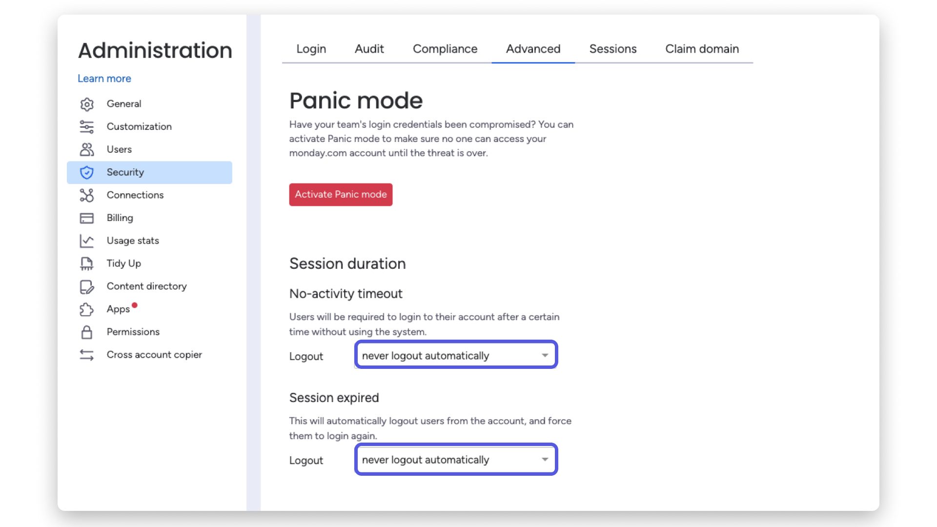This screenshot has height=527, width=937.
Task: Switch to the Compliance tab
Action: point(445,49)
